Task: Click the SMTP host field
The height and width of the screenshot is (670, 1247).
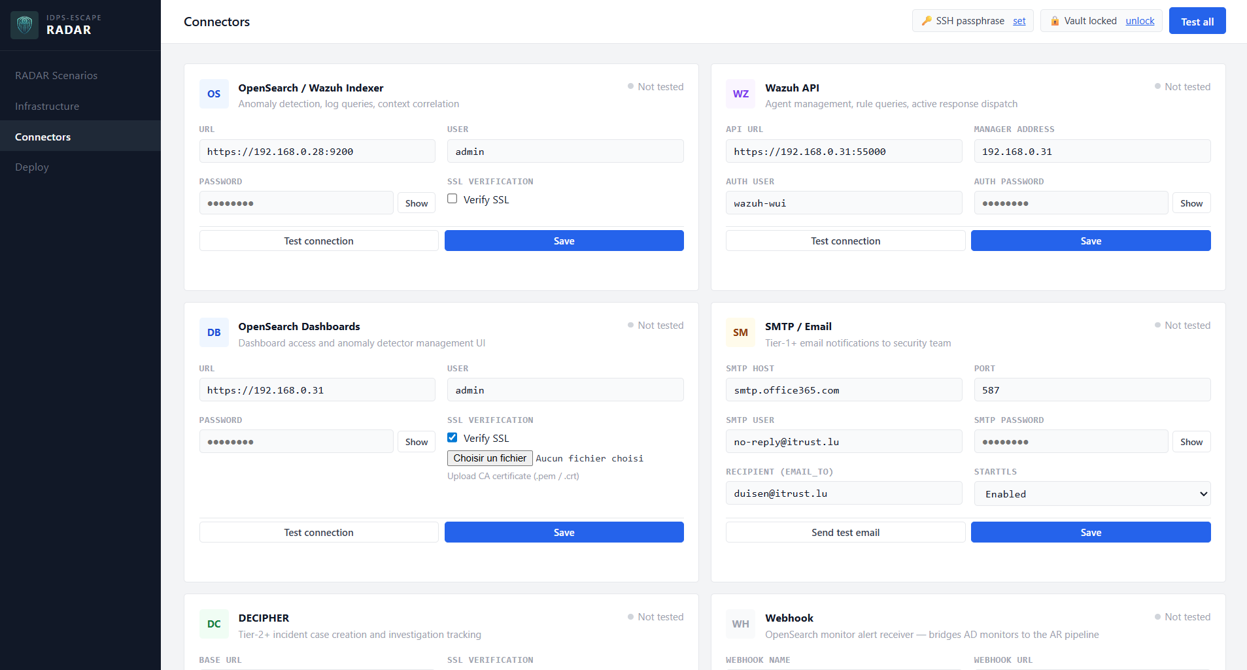Action: click(844, 390)
